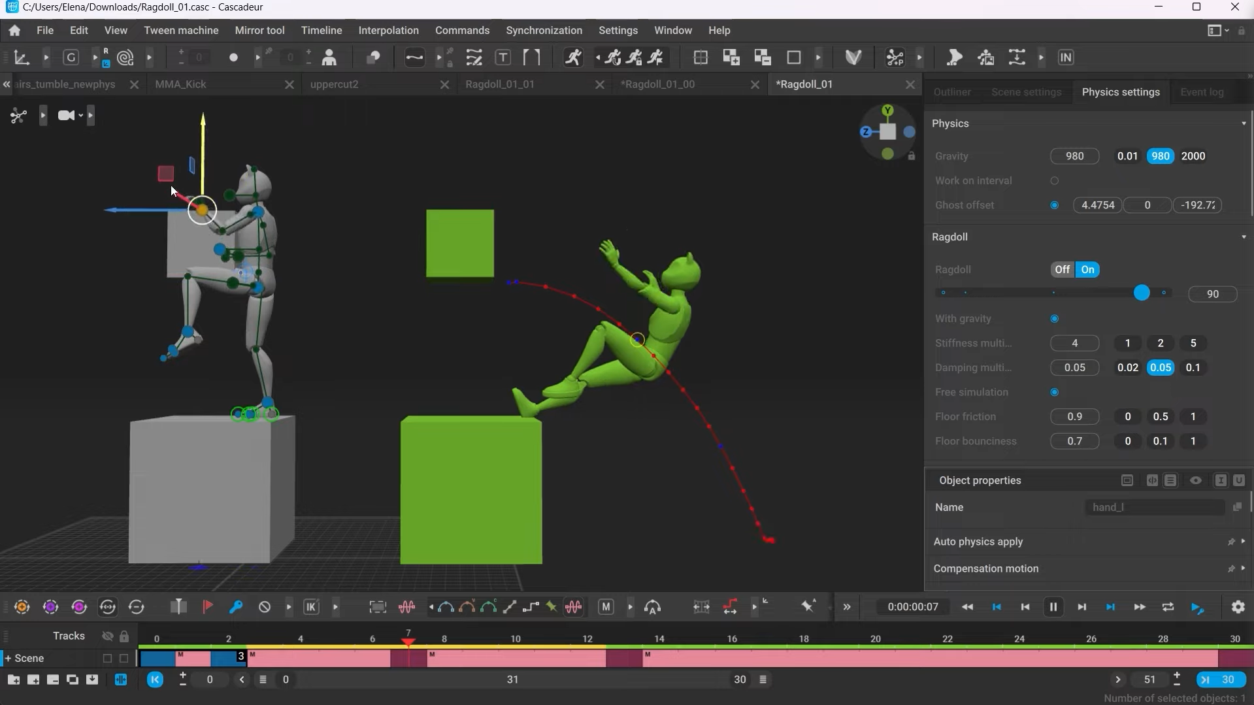Click the Ragdoll strength slider handle

1141,293
